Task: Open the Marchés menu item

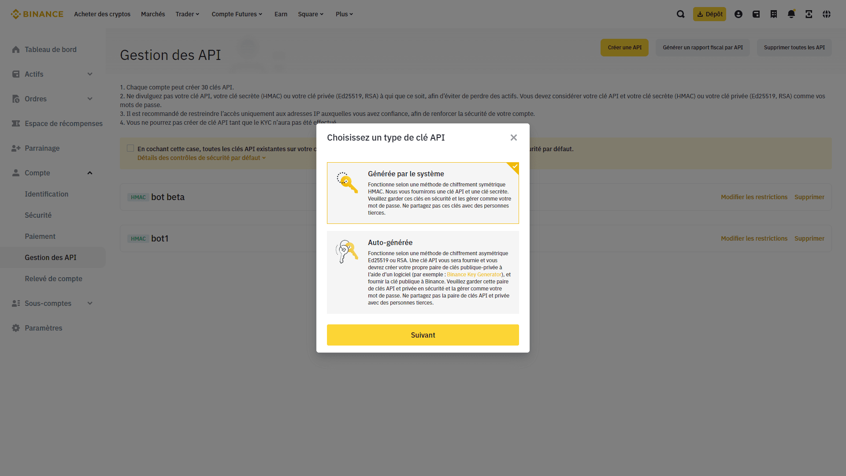Action: pyautogui.click(x=153, y=14)
